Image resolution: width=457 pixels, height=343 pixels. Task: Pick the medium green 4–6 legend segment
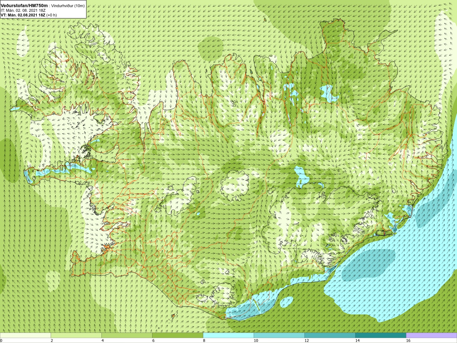[x=127, y=335]
